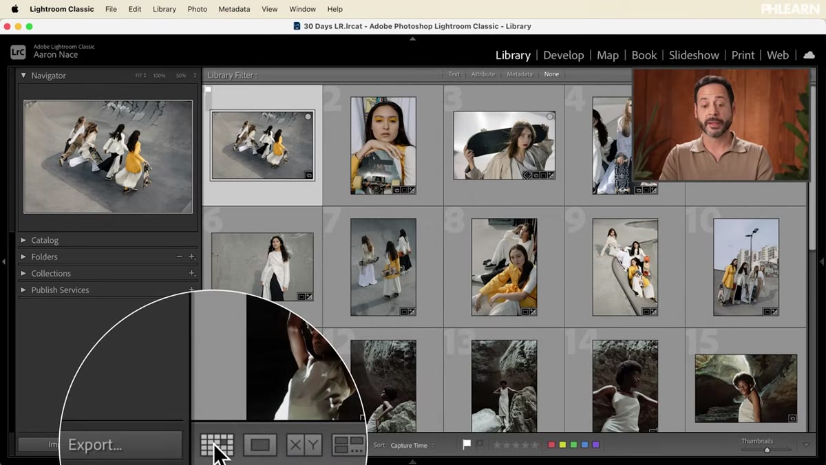826x465 pixels.
Task: Open the Text filter in Library Filter
Action: click(454, 74)
